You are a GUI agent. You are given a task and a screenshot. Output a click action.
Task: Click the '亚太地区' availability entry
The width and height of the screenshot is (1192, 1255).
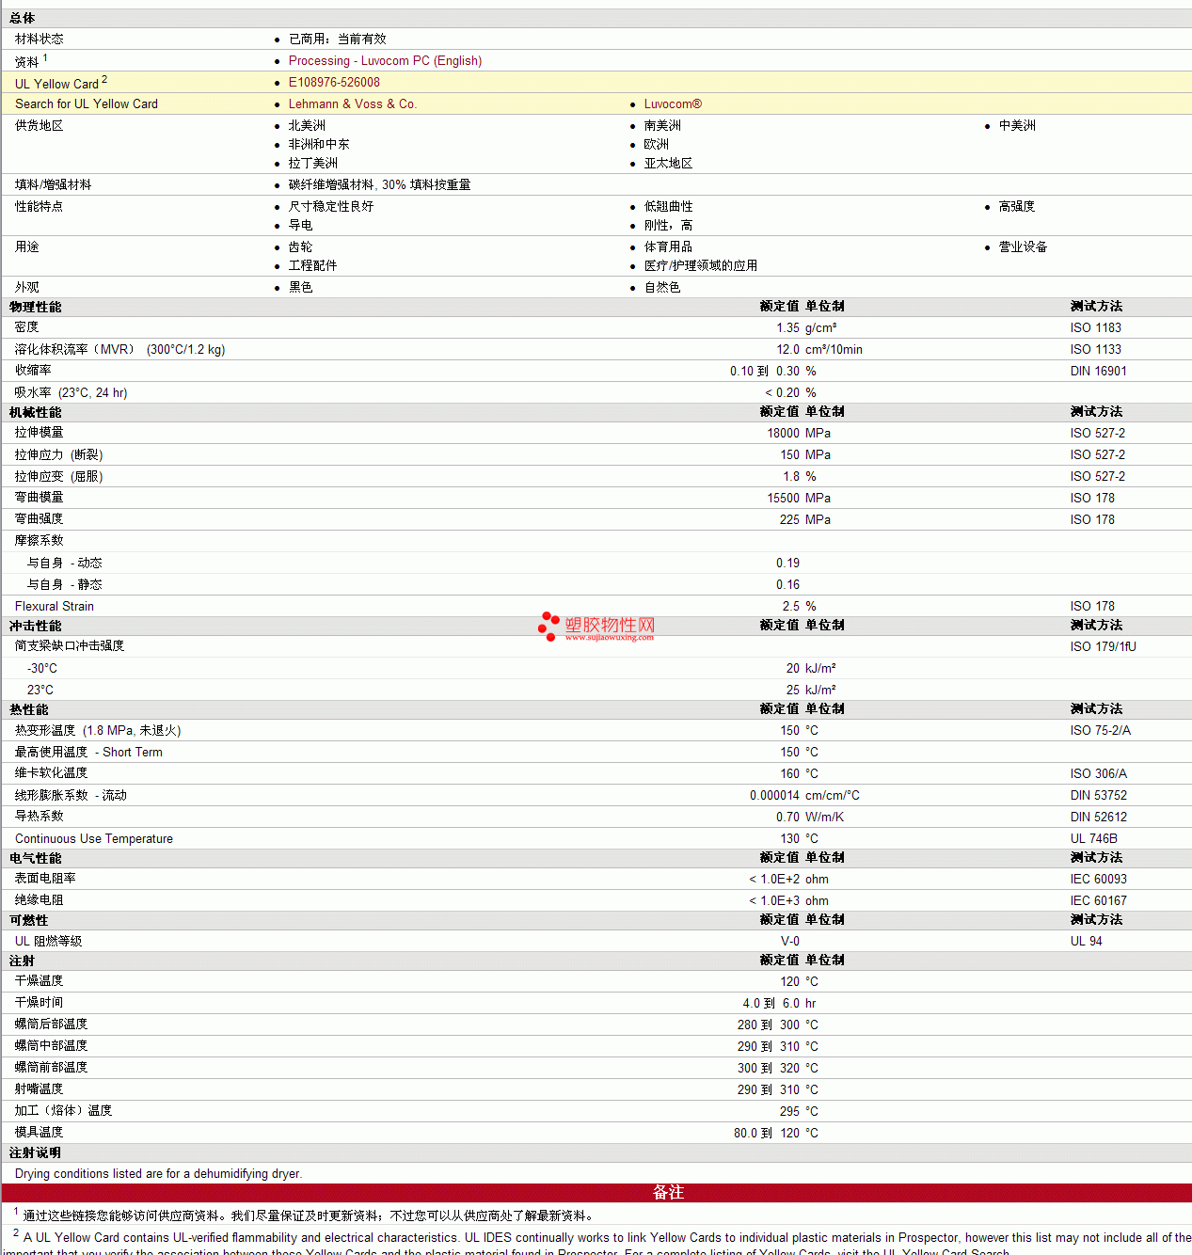[x=669, y=163]
